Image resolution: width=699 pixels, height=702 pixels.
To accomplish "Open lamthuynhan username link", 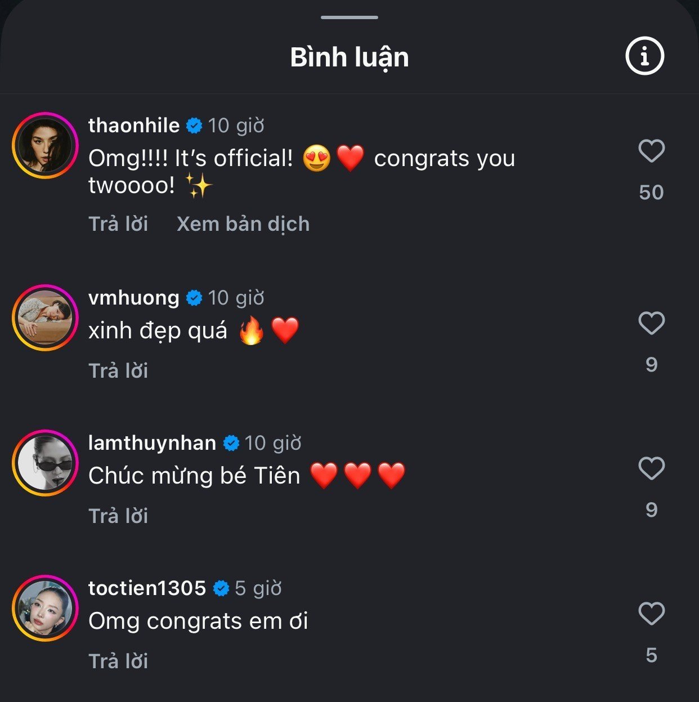I will tap(152, 443).
